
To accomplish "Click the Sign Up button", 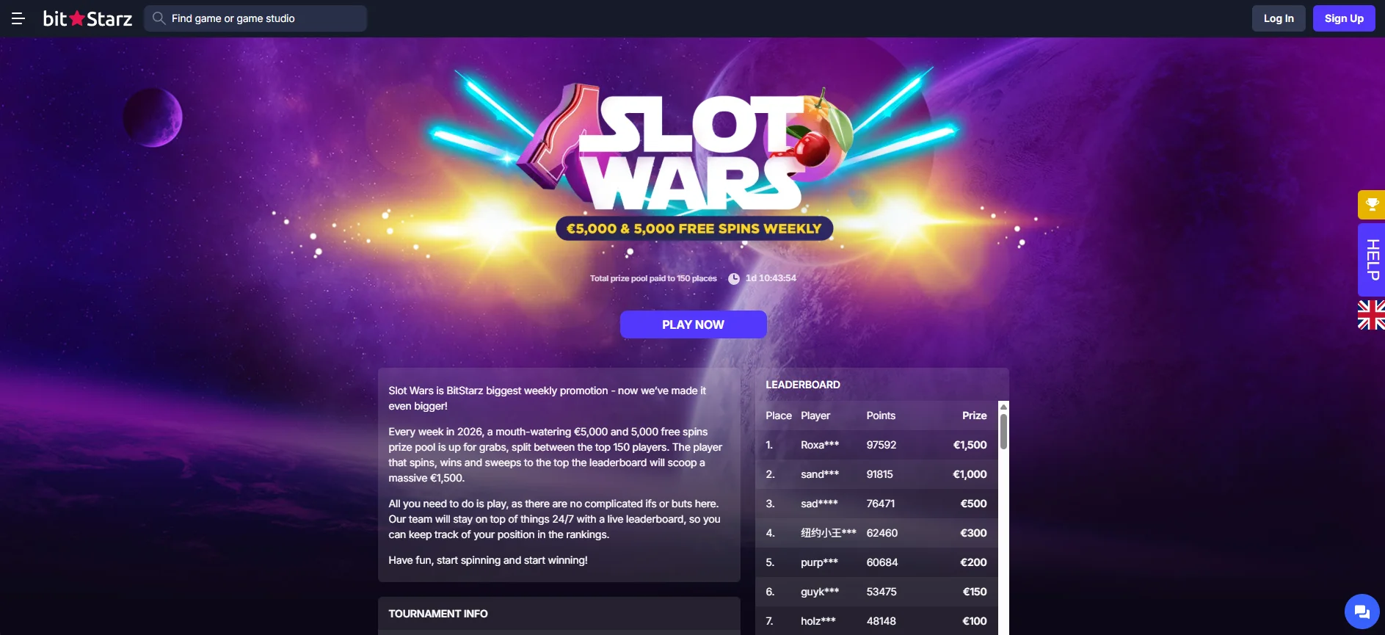I will (1344, 18).
